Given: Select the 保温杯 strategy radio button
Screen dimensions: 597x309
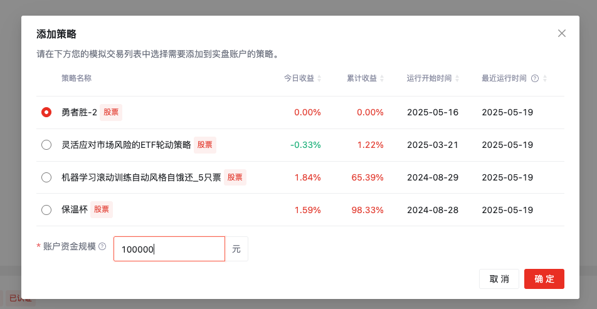Looking at the screenshot, I should (x=46, y=210).
